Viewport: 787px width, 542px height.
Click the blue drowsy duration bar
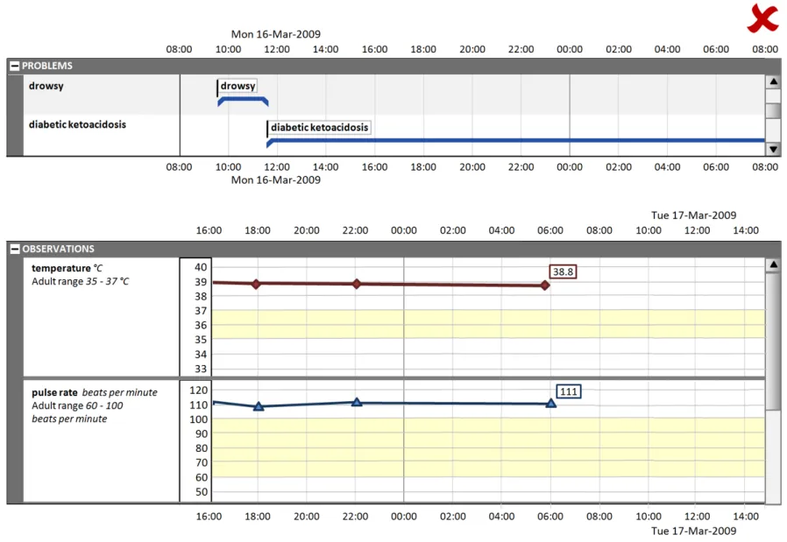(243, 99)
